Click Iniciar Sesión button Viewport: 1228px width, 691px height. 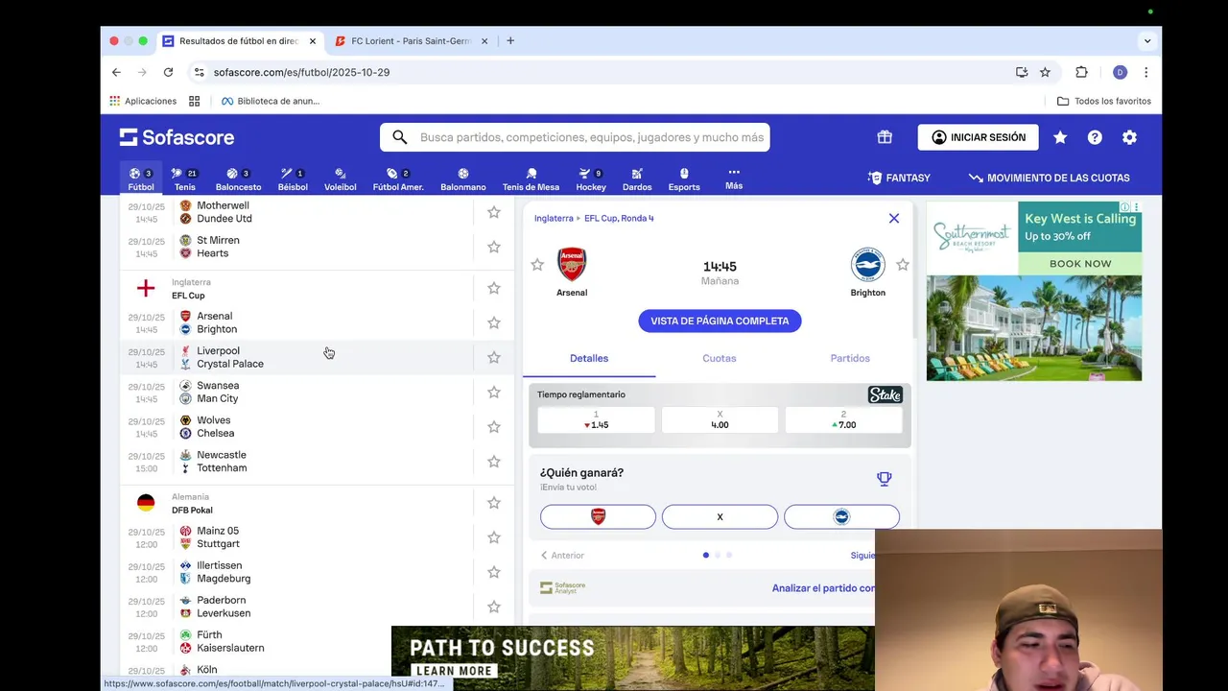978,137
